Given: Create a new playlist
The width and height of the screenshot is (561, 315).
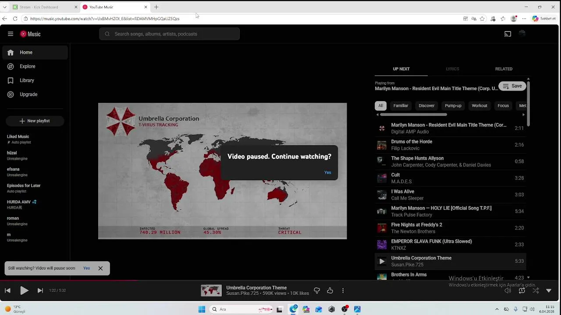Looking at the screenshot, I should (x=35, y=121).
